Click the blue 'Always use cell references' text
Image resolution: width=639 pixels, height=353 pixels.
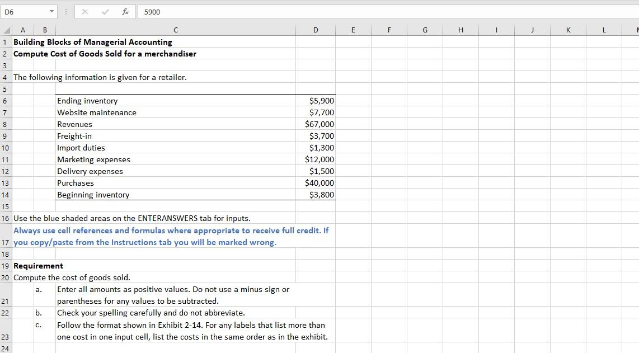coord(171,237)
